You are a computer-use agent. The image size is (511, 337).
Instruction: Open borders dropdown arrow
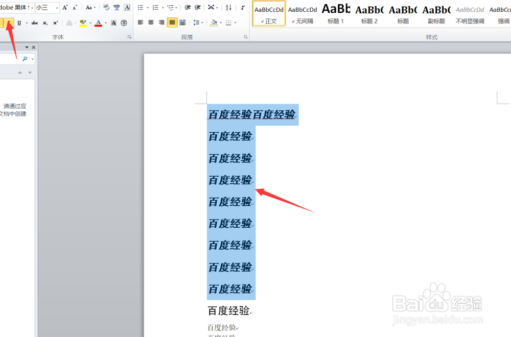235,22
